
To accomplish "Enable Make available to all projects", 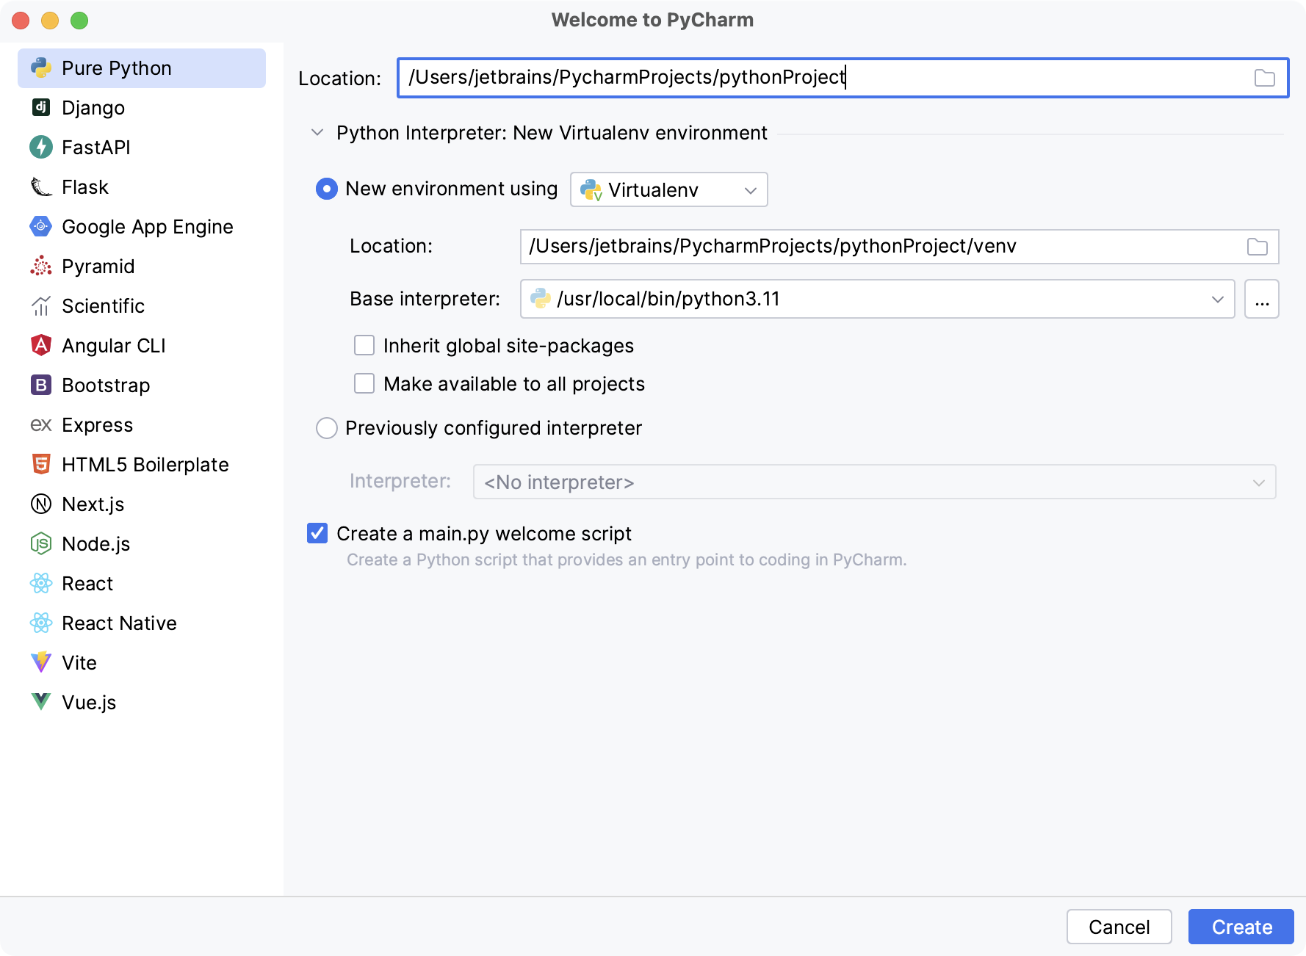I will [x=364, y=384].
